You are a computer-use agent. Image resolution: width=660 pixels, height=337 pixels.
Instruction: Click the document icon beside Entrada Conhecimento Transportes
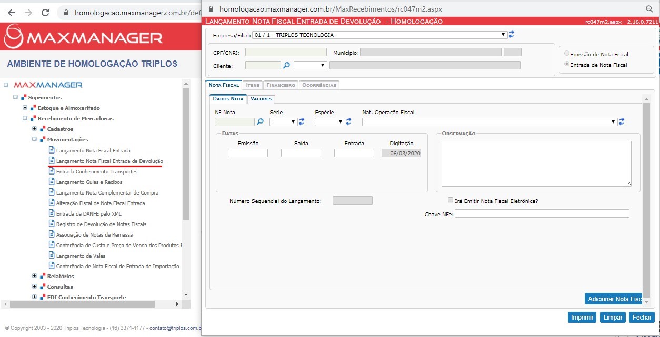point(52,171)
